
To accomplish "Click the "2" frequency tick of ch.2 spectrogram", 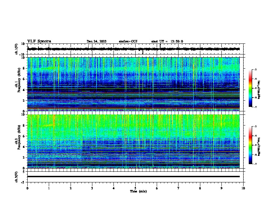I will click(24, 158).
